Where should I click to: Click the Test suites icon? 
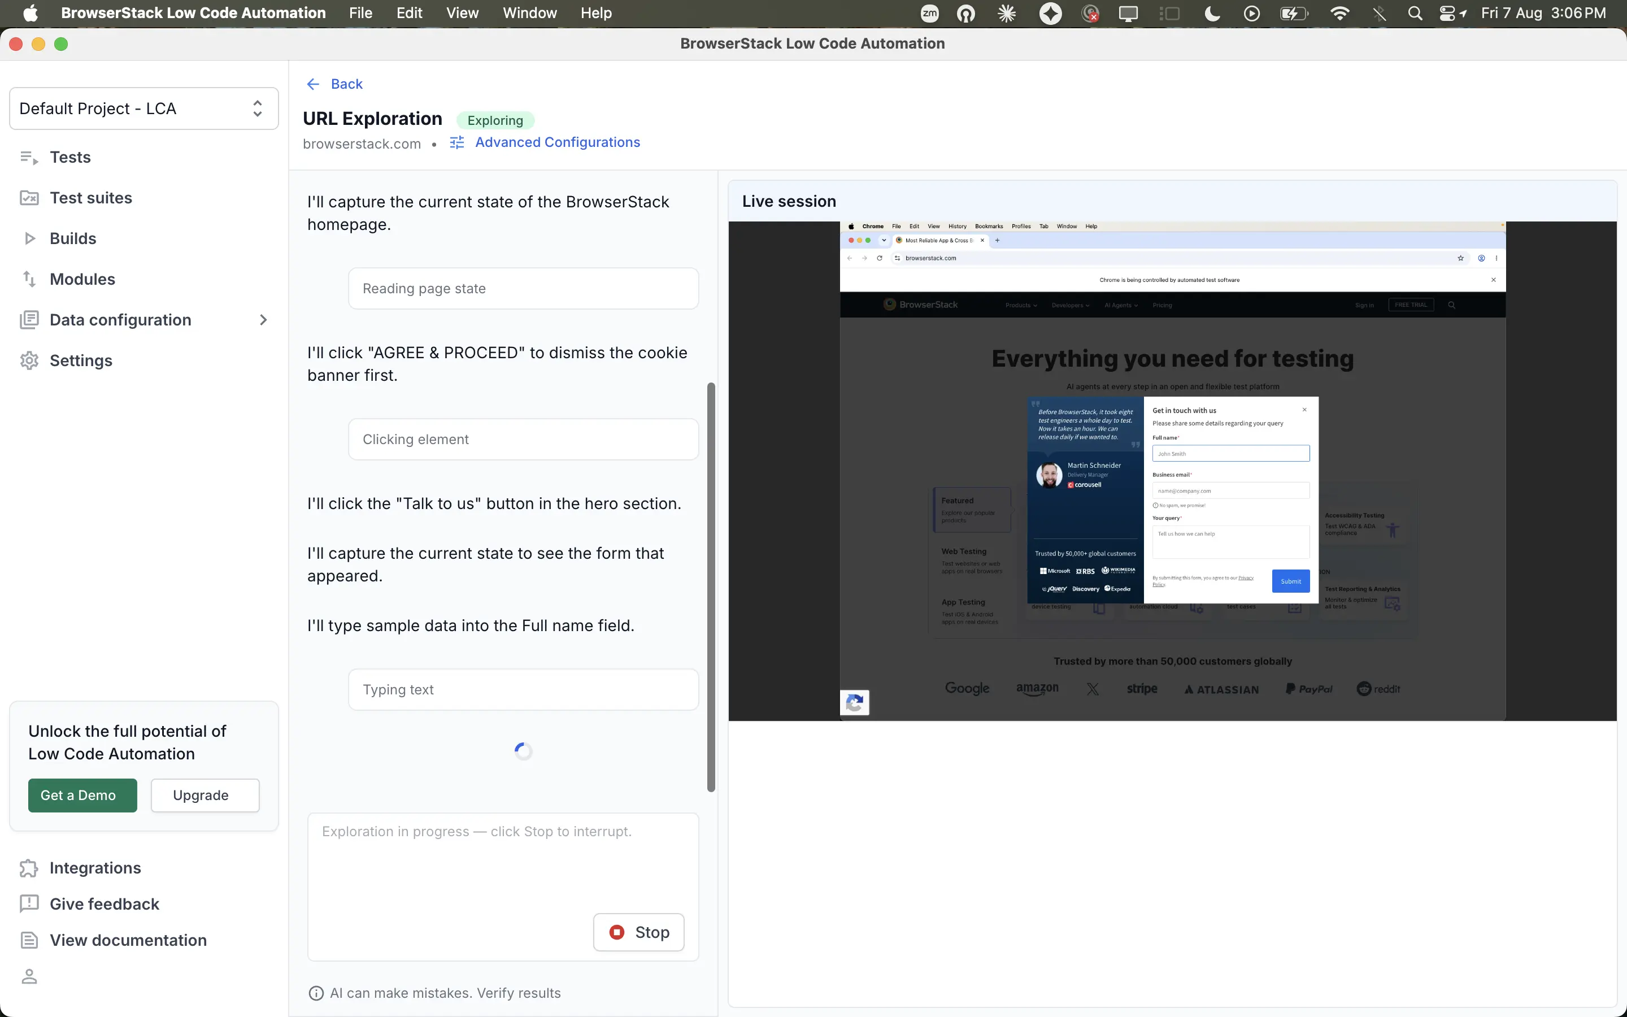(x=29, y=198)
